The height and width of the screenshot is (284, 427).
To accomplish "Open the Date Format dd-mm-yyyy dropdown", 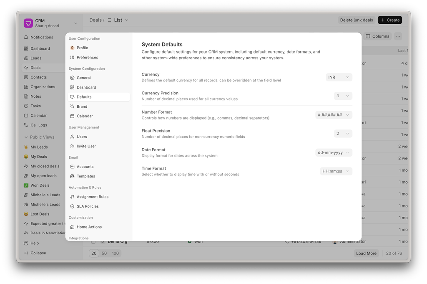I will pyautogui.click(x=334, y=152).
